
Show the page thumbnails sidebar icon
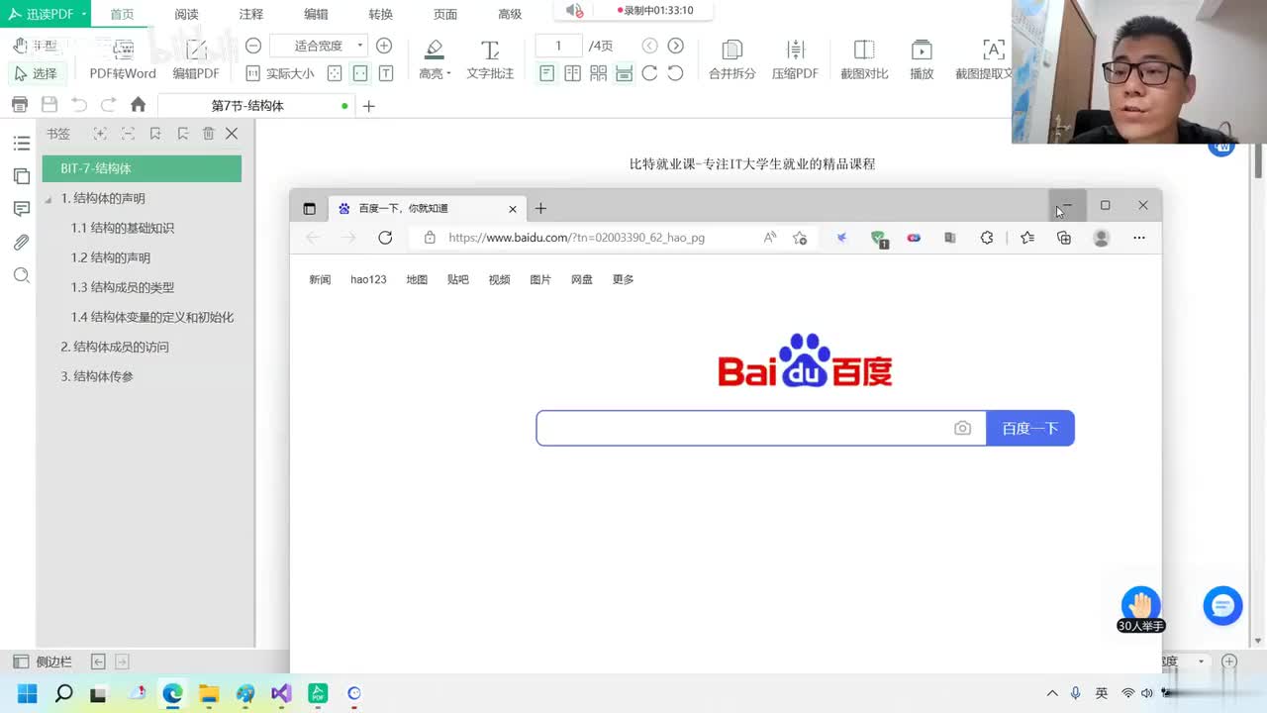point(21,176)
